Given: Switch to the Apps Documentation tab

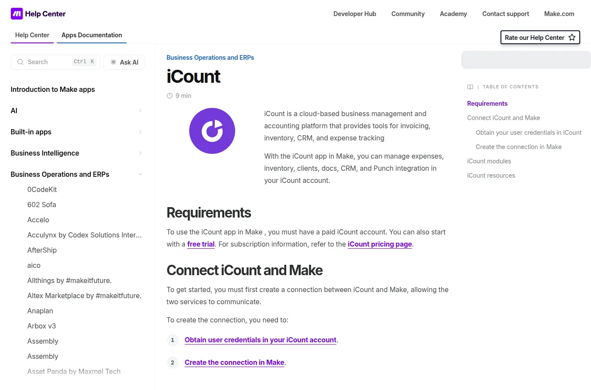Looking at the screenshot, I should click(92, 35).
